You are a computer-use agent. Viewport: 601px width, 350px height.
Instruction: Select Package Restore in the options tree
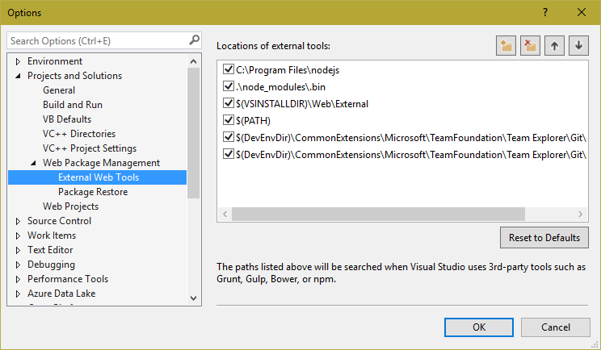(x=92, y=192)
